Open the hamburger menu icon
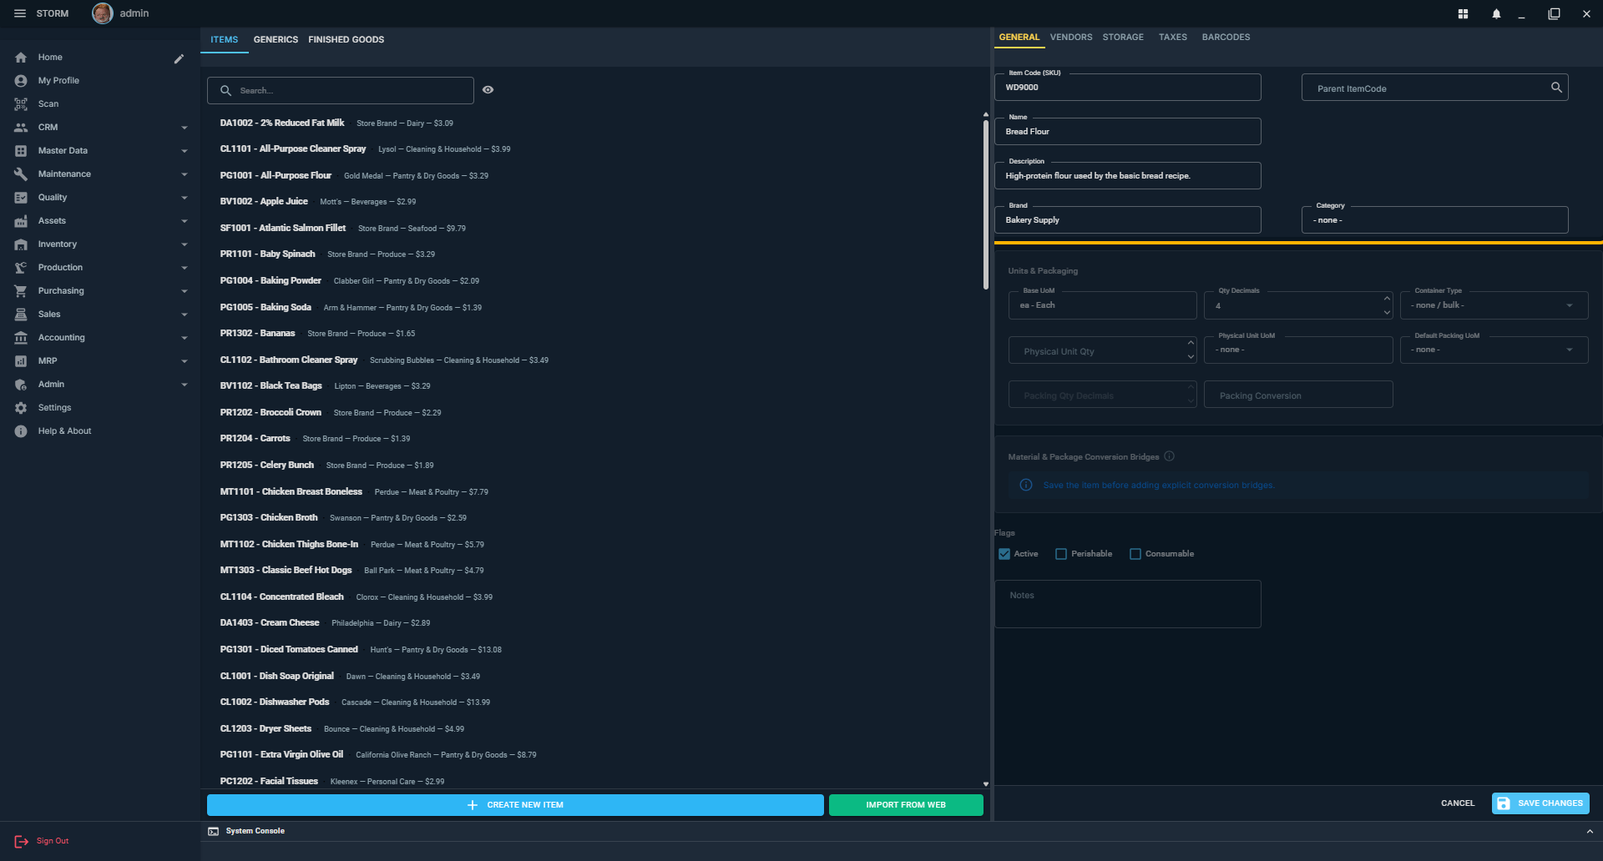This screenshot has width=1603, height=861. point(20,13)
